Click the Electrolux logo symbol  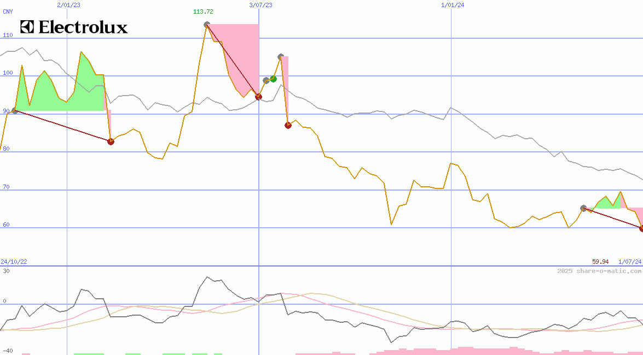pos(27,27)
